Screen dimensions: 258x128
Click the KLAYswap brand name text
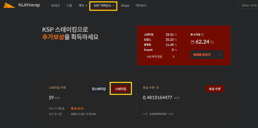(29, 5)
